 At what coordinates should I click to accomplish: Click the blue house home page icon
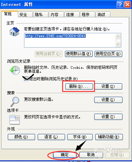tap(14, 32)
